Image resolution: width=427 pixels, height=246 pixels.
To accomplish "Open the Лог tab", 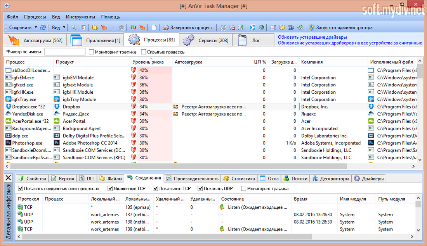I will 253,40.
